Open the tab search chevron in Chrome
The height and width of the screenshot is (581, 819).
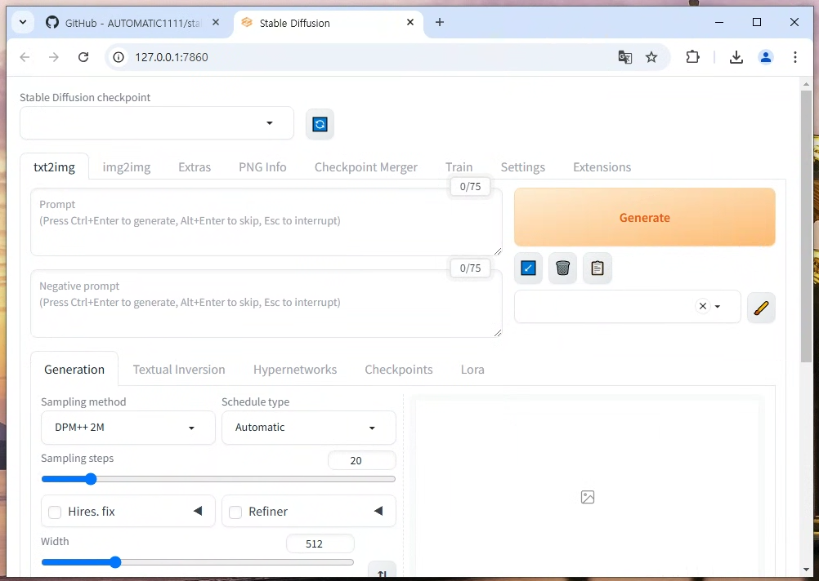pyautogui.click(x=23, y=22)
